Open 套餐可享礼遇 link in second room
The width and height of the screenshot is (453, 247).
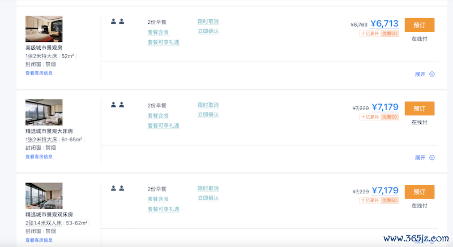point(164,125)
